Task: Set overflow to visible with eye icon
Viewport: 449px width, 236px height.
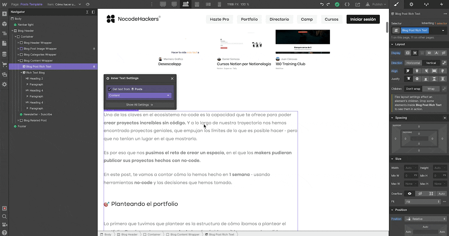Action: tap(409, 194)
